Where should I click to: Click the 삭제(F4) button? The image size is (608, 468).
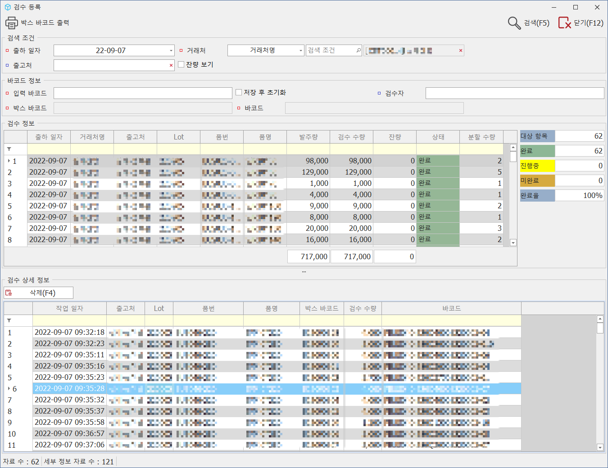point(38,293)
